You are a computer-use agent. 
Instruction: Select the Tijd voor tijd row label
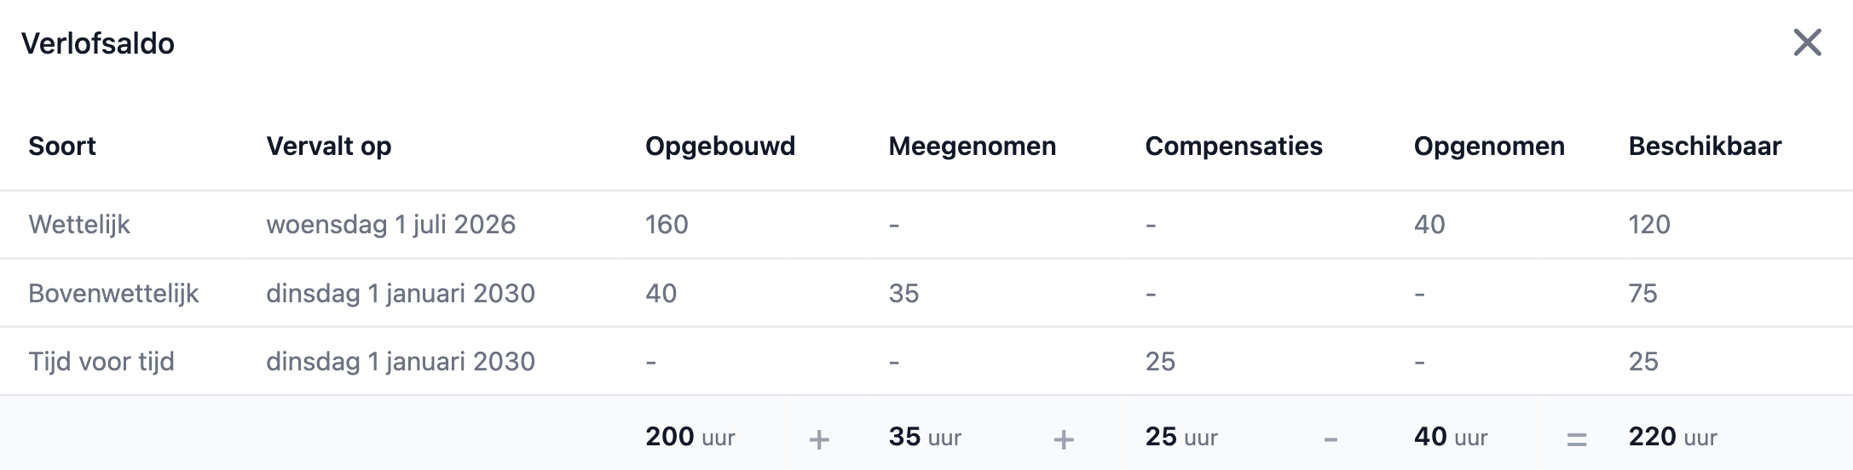(101, 362)
